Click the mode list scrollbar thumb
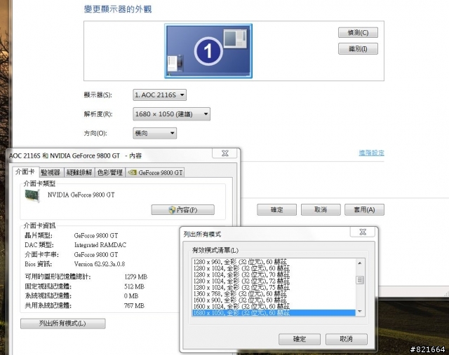This screenshot has height=355, width=449. 360,280
